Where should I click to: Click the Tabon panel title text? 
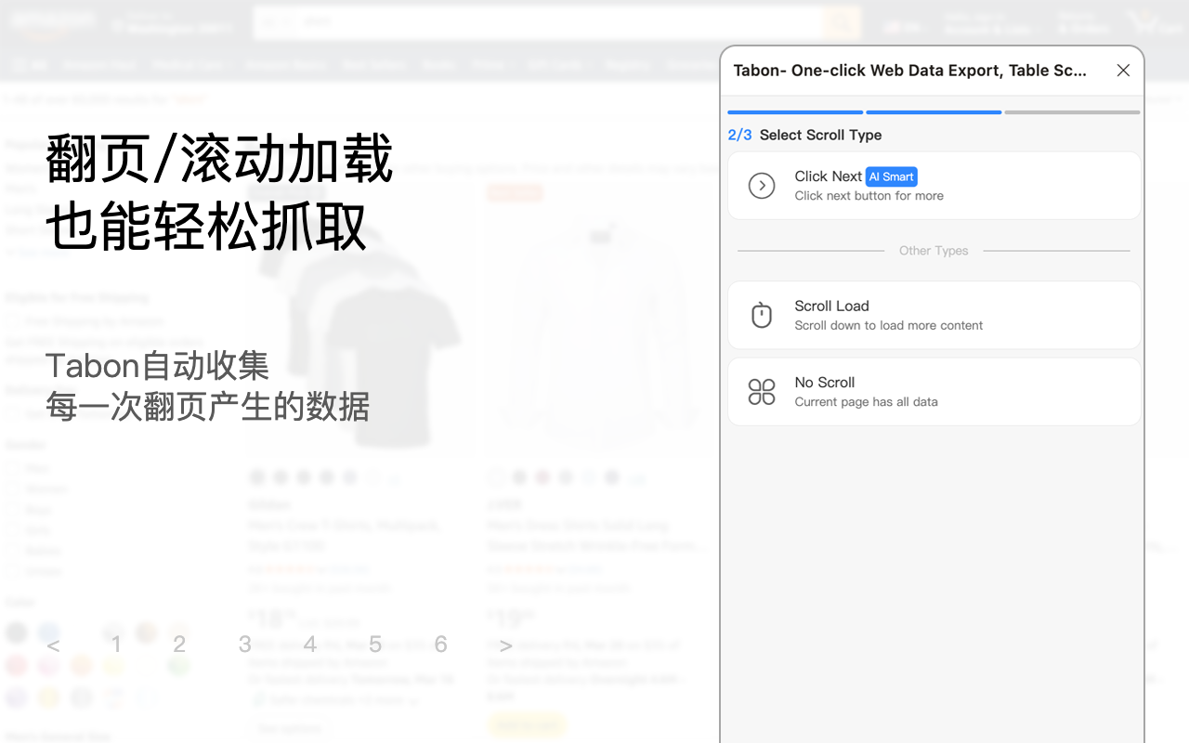coord(910,71)
